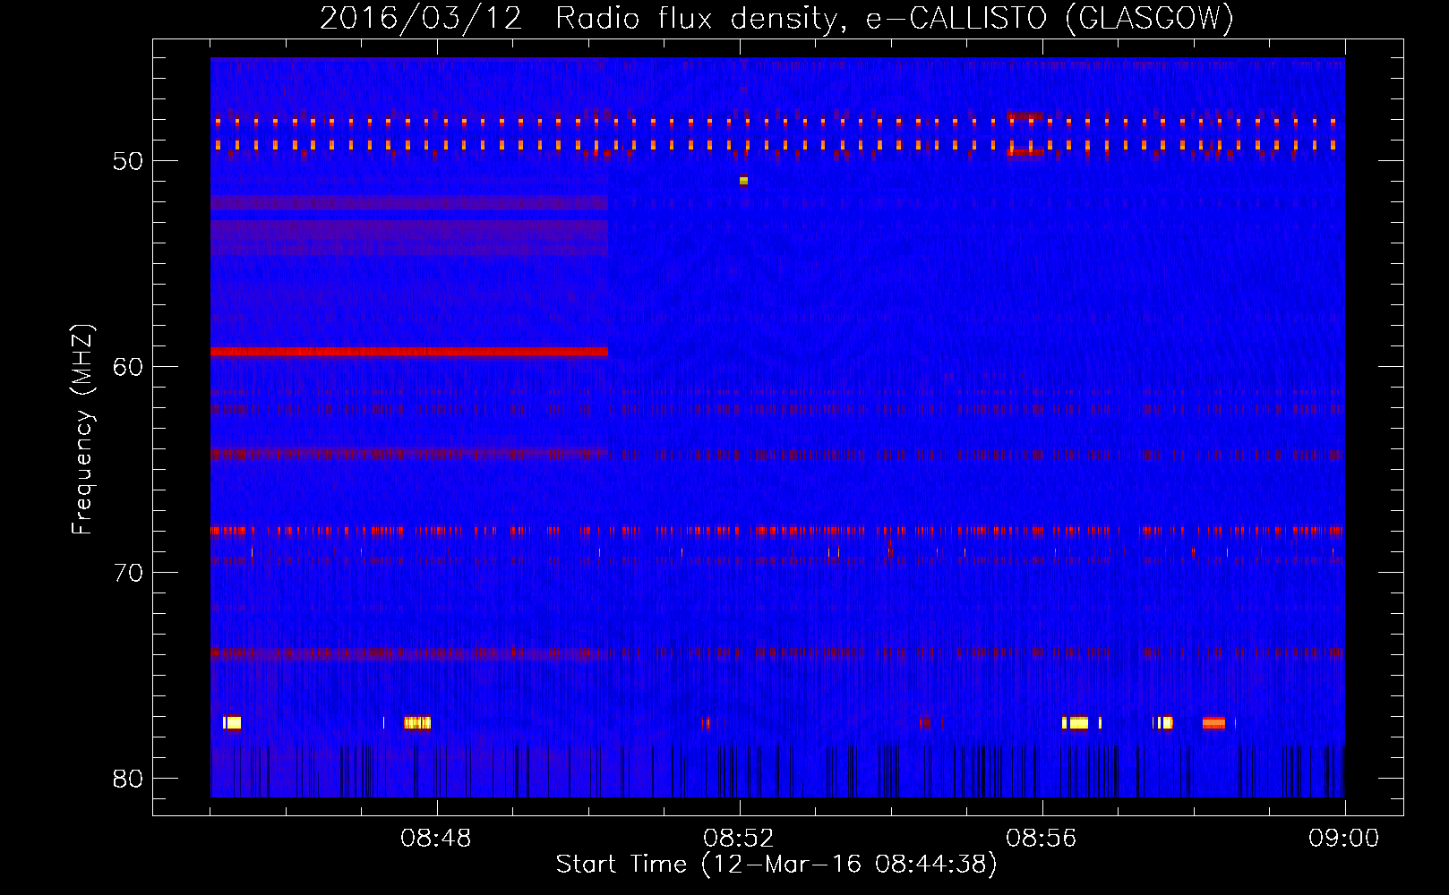The width and height of the screenshot is (1449, 895).
Task: Click the 60 frequency tick label
Action: tap(128, 367)
